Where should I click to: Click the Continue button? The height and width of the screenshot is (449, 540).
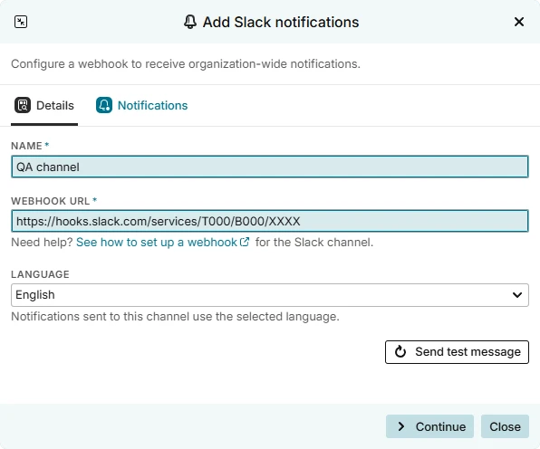point(429,426)
